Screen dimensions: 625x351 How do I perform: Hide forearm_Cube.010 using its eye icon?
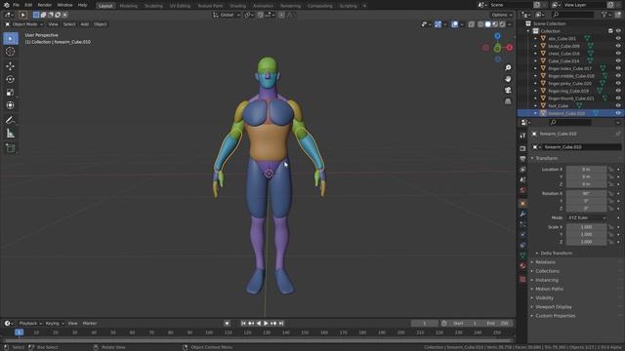[x=618, y=113]
